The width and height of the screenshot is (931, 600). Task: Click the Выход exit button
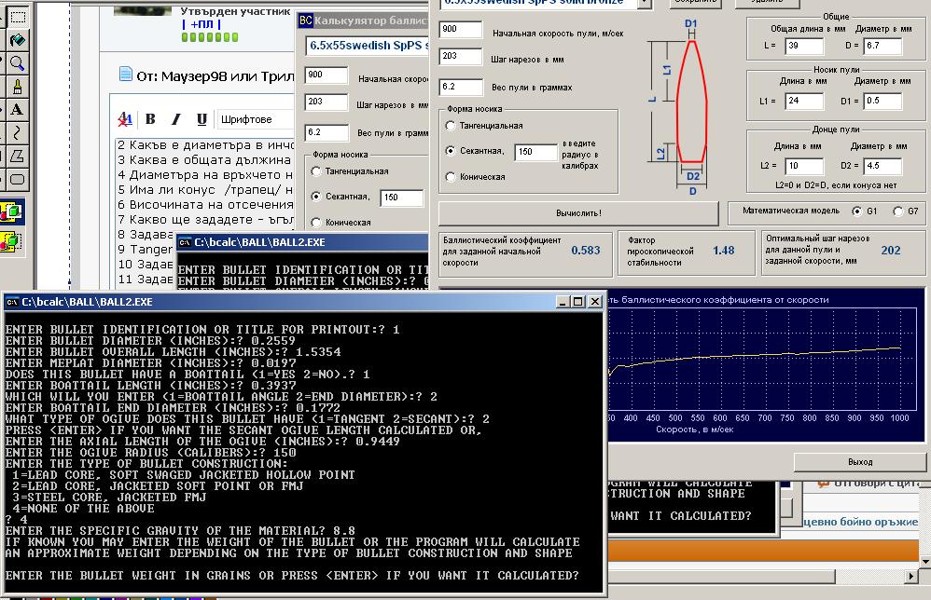point(859,462)
